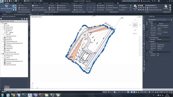Screen dimensions: 173x97
Task: Expand the Создать данные рельефа panel
Action: (24, 12)
